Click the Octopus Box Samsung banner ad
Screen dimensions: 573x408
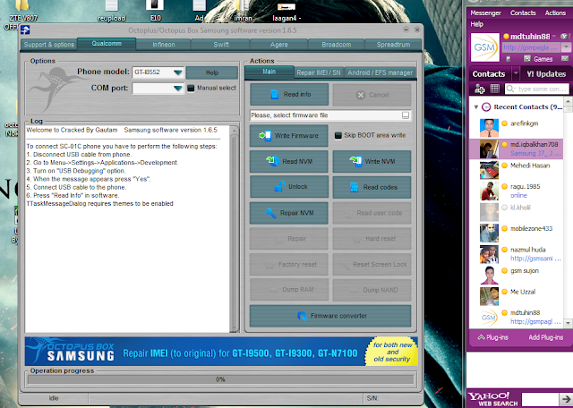pos(221,352)
